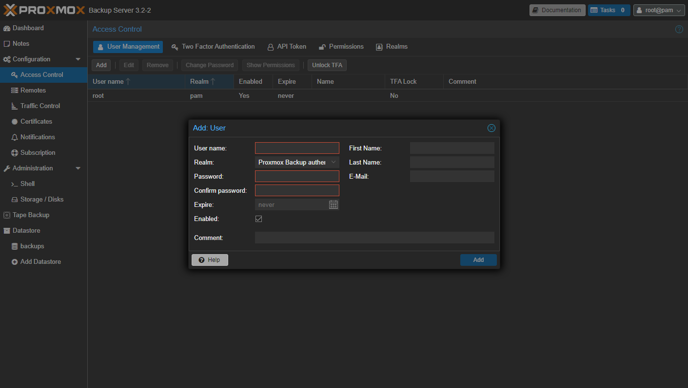The width and height of the screenshot is (688, 388).
Task: Click the Shell terminal prompt icon
Action: 15,184
